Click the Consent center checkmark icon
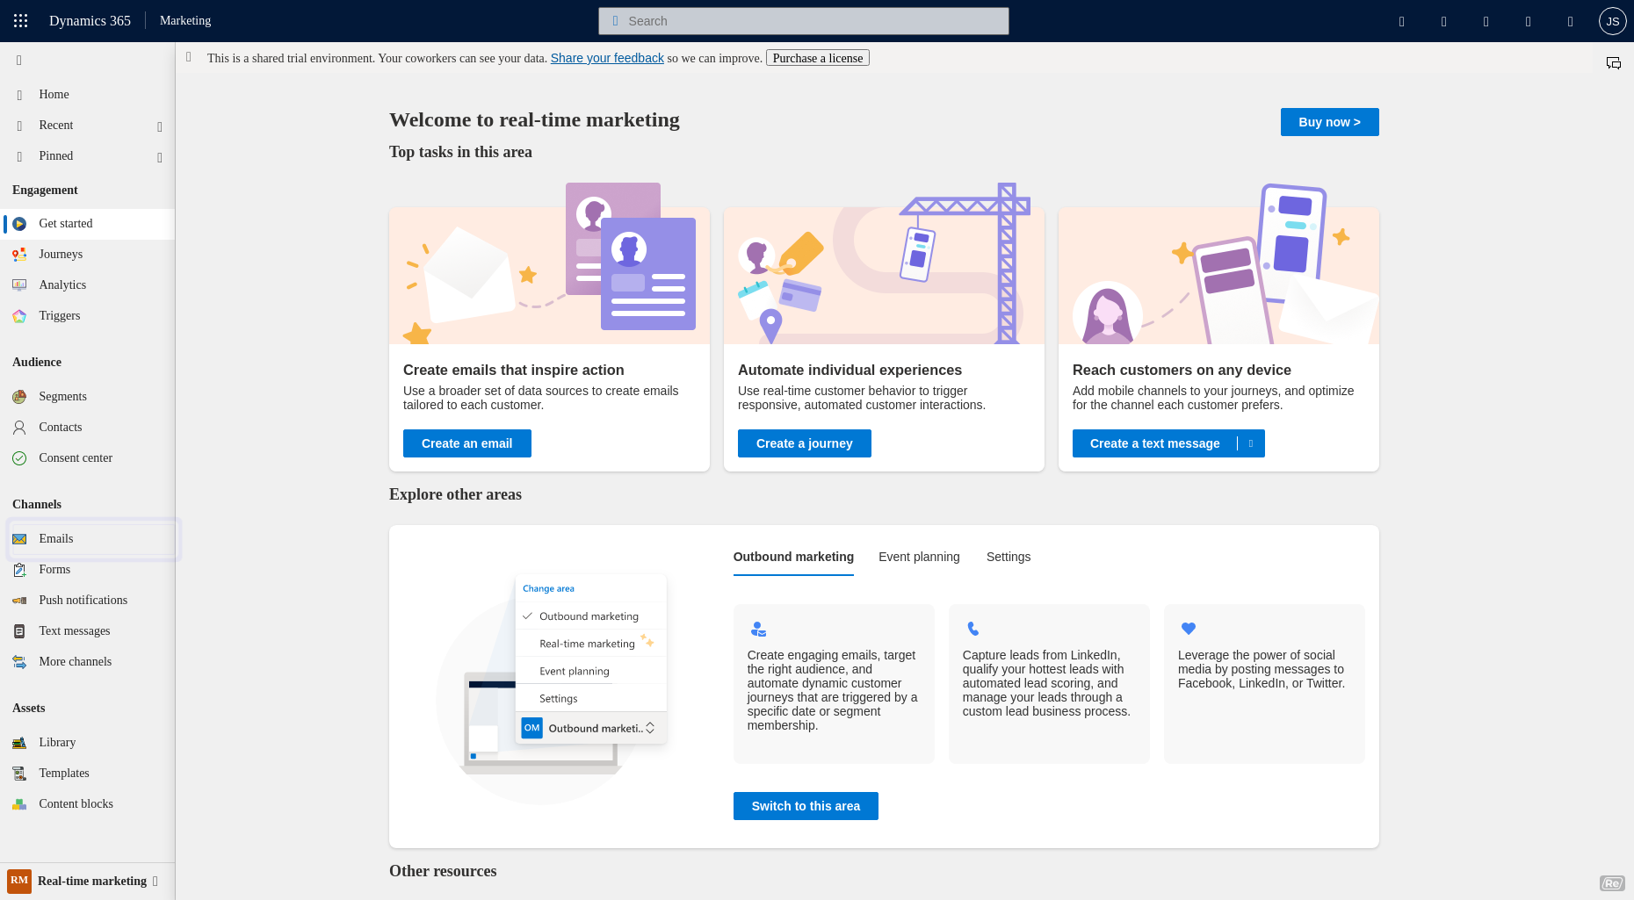Image resolution: width=1634 pixels, height=900 pixels. pyautogui.click(x=19, y=458)
